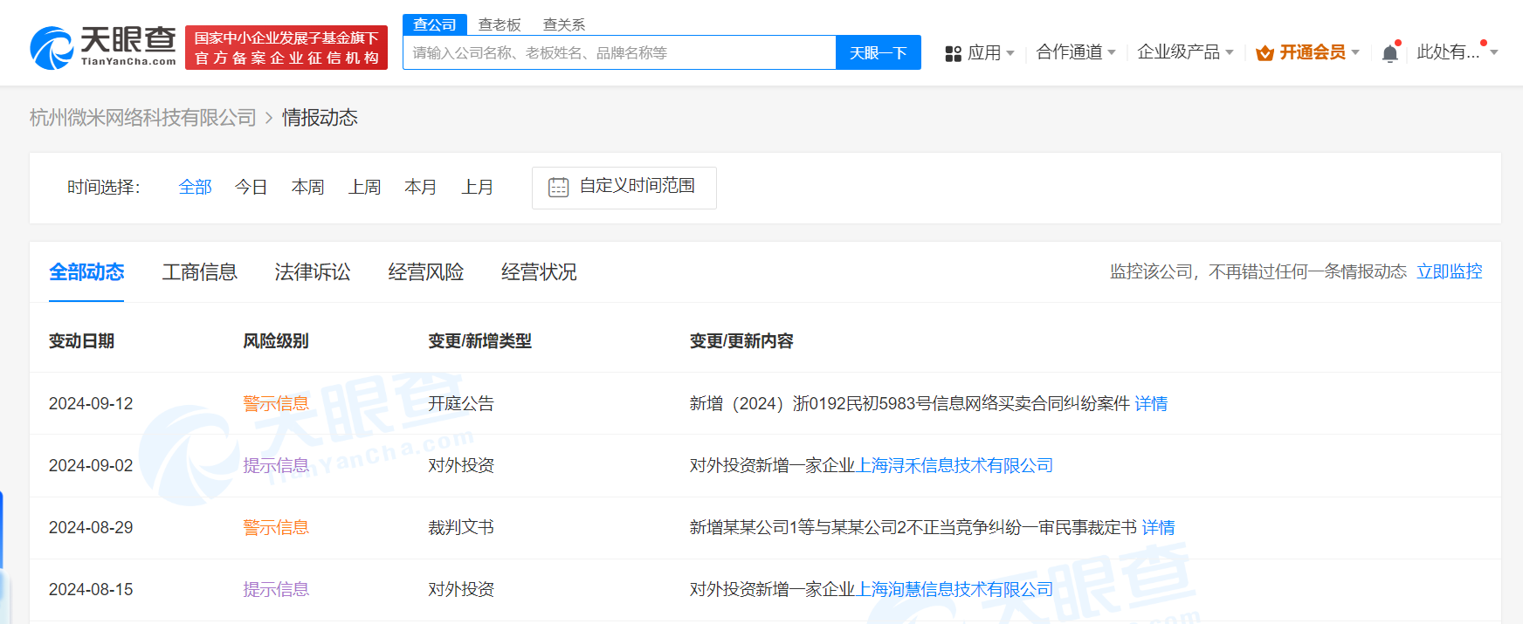Click the VIP crown icon

pyautogui.click(x=1265, y=53)
